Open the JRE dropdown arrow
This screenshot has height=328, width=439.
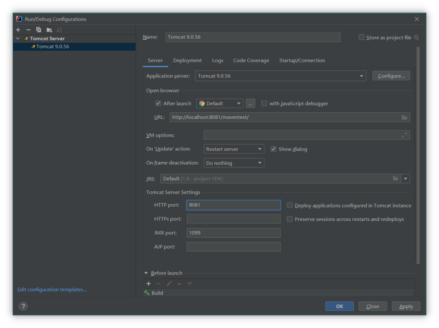406,179
